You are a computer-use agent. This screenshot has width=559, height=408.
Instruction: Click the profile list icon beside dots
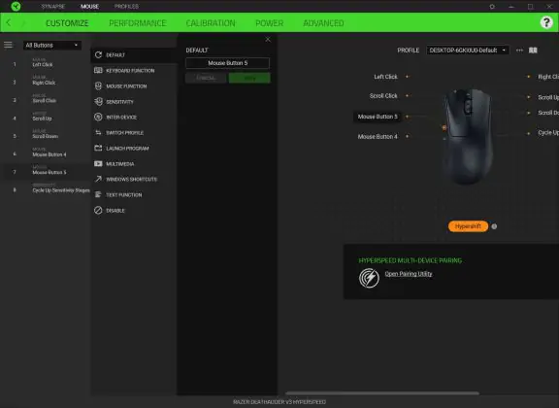point(533,50)
